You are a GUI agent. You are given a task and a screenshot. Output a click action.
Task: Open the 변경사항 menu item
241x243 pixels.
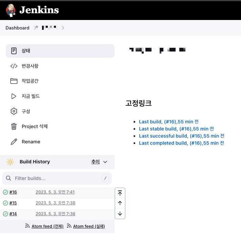click(30, 66)
